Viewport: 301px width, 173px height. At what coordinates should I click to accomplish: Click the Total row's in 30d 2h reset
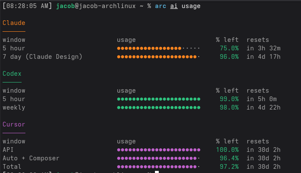[264, 167]
